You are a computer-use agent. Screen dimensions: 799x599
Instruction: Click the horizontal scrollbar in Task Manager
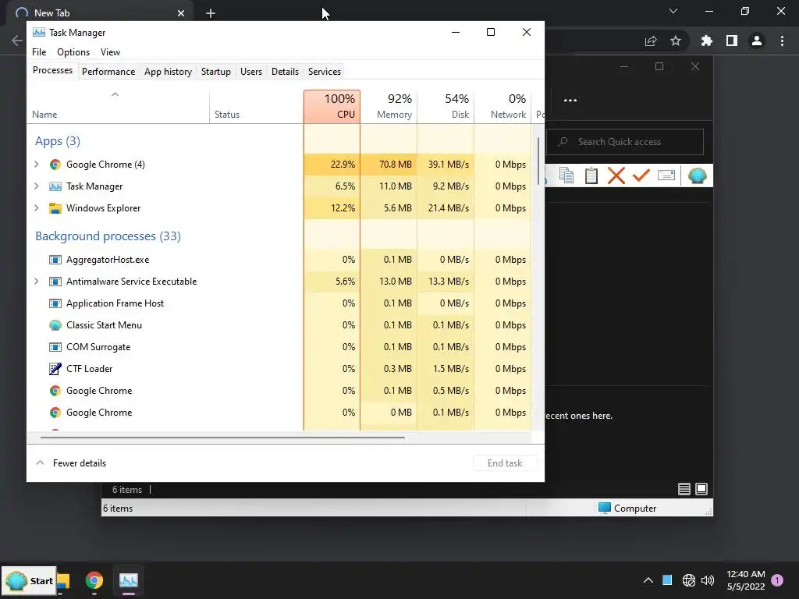[x=222, y=437]
